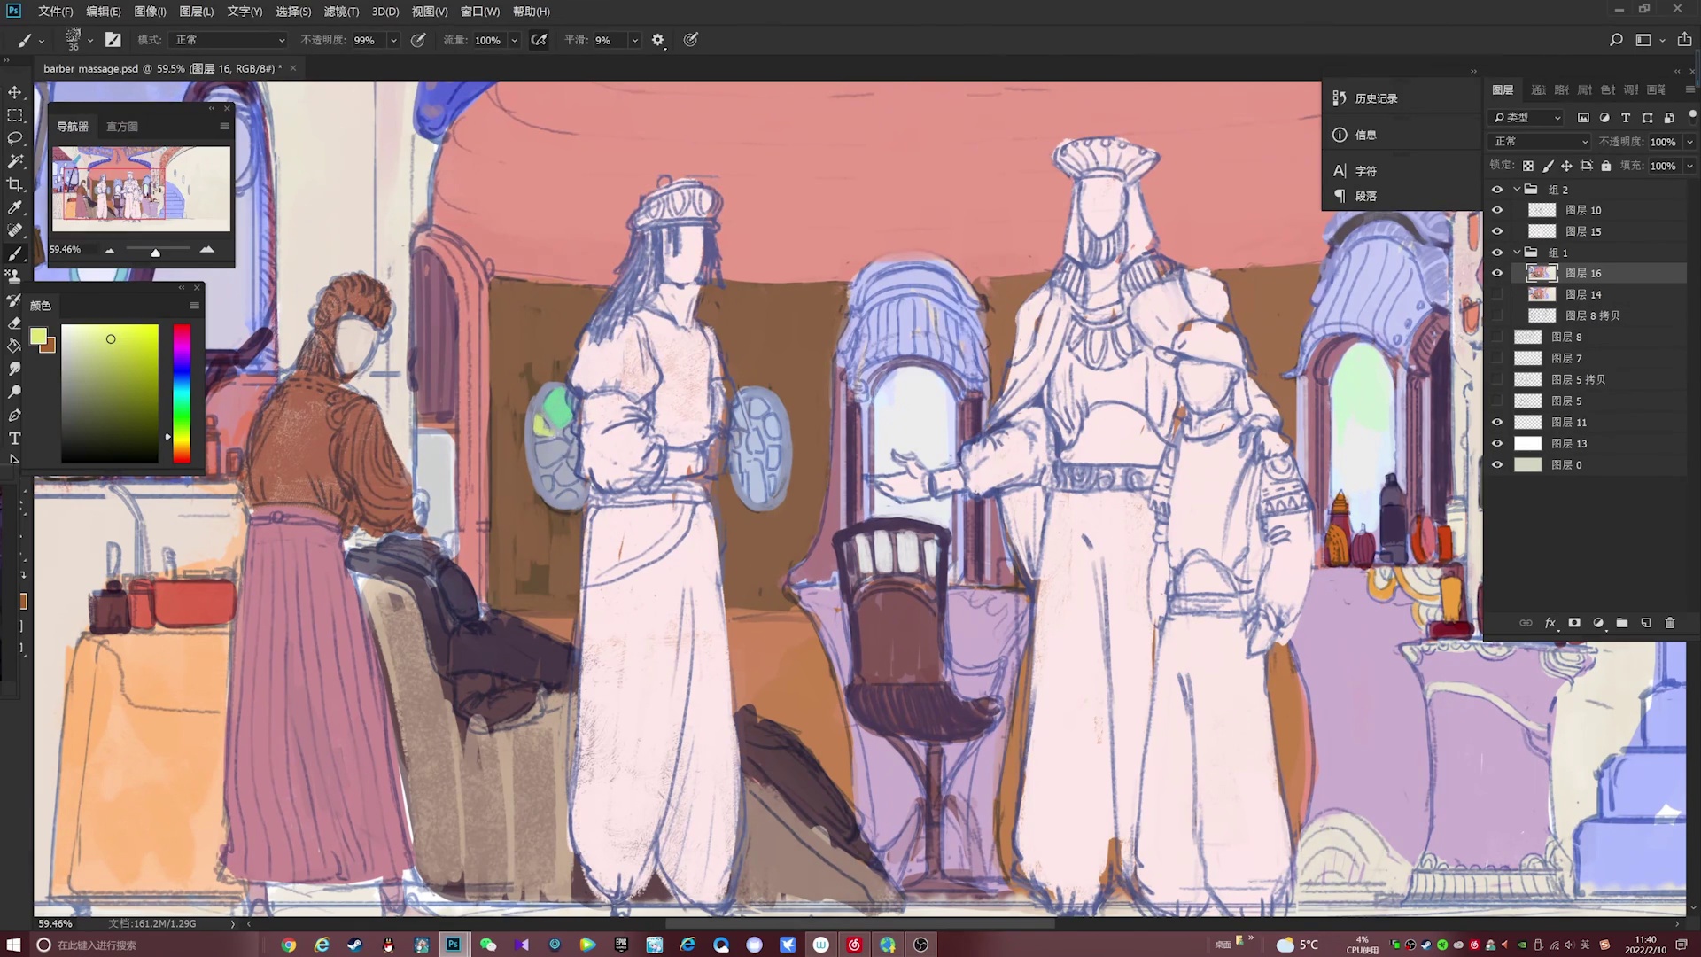Select the Crop tool
1701x957 pixels.
tap(15, 184)
